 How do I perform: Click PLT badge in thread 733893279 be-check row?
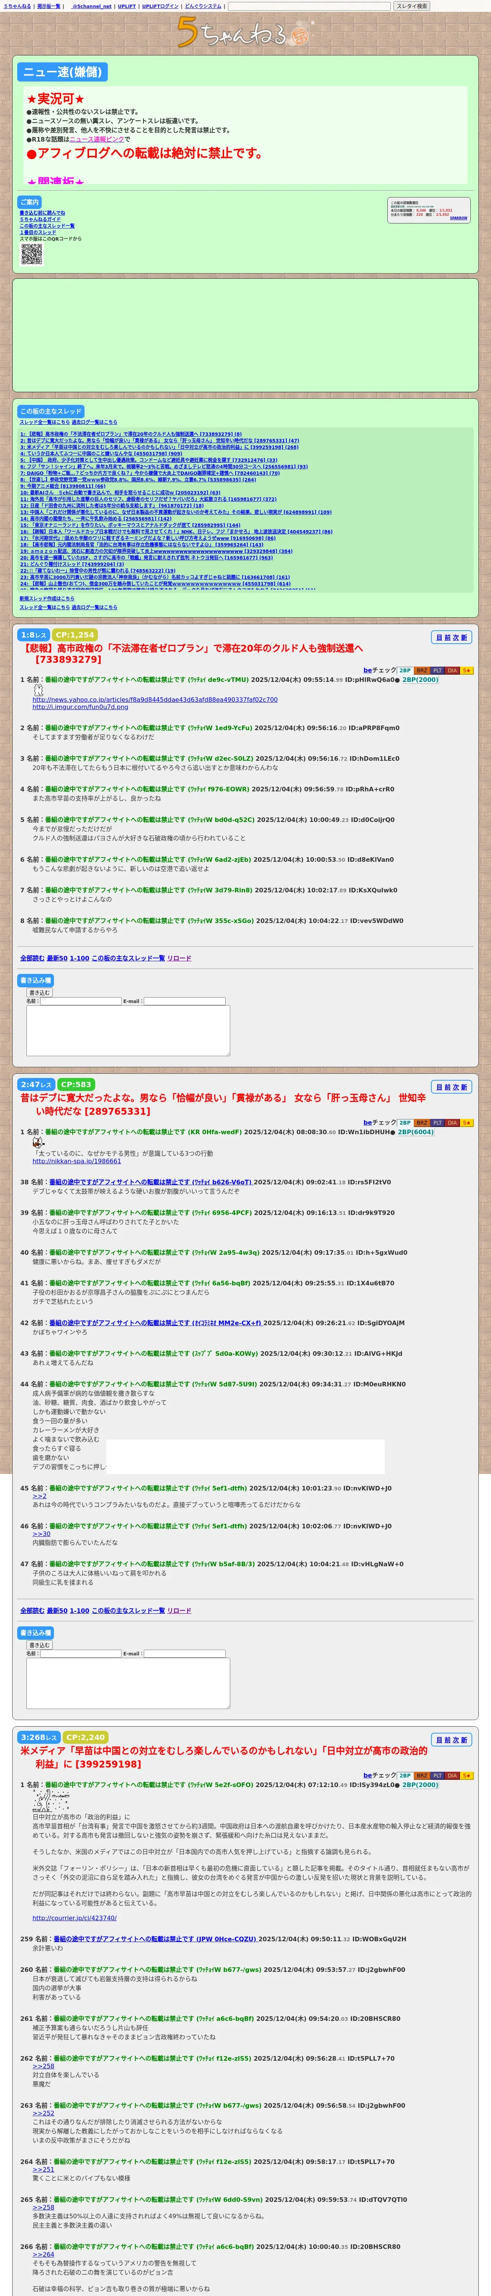coord(437,670)
